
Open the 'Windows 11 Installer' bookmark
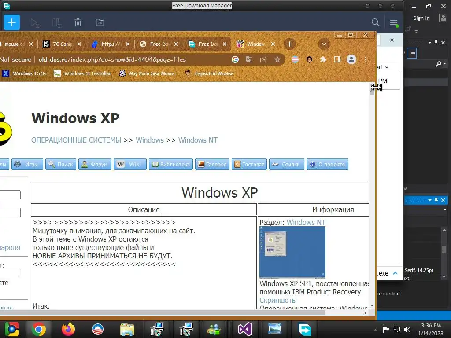click(82, 73)
